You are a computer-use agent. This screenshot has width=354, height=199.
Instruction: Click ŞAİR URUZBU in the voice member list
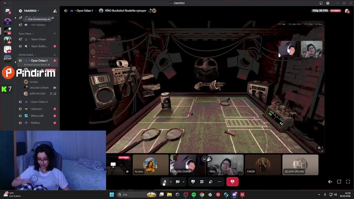[37, 94]
